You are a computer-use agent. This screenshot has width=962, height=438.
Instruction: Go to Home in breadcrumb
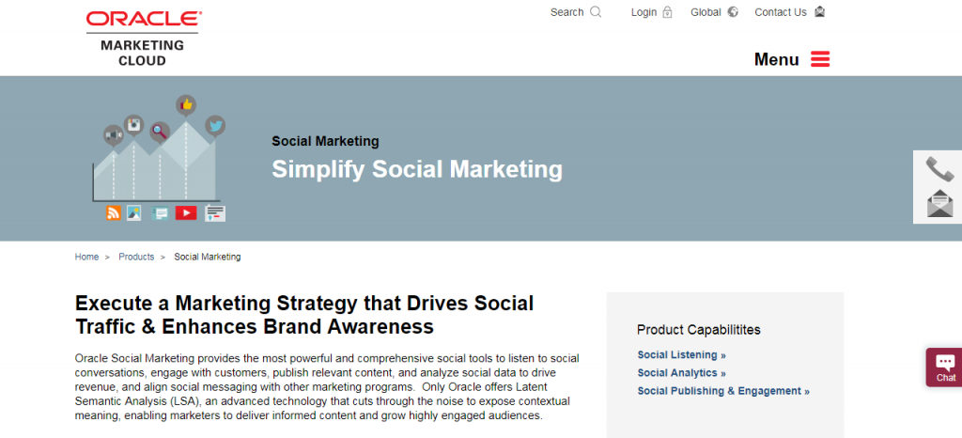click(x=86, y=257)
